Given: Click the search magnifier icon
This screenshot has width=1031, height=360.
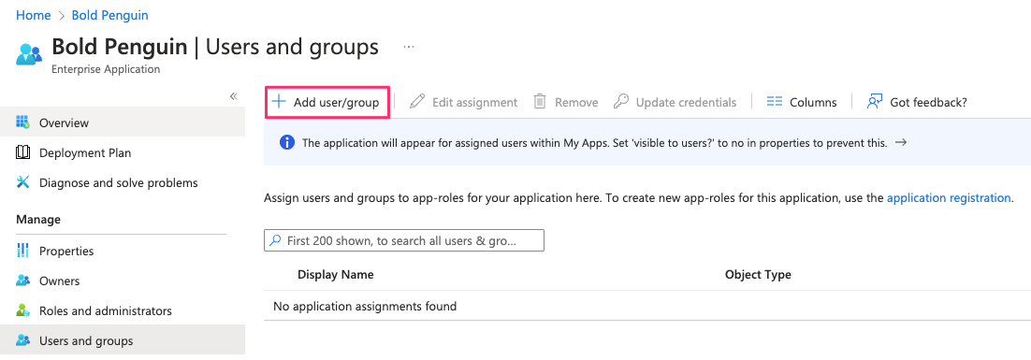Looking at the screenshot, I should point(276,240).
